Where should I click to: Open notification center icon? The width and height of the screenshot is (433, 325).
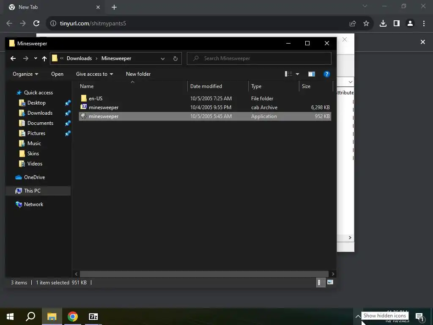coord(419,317)
